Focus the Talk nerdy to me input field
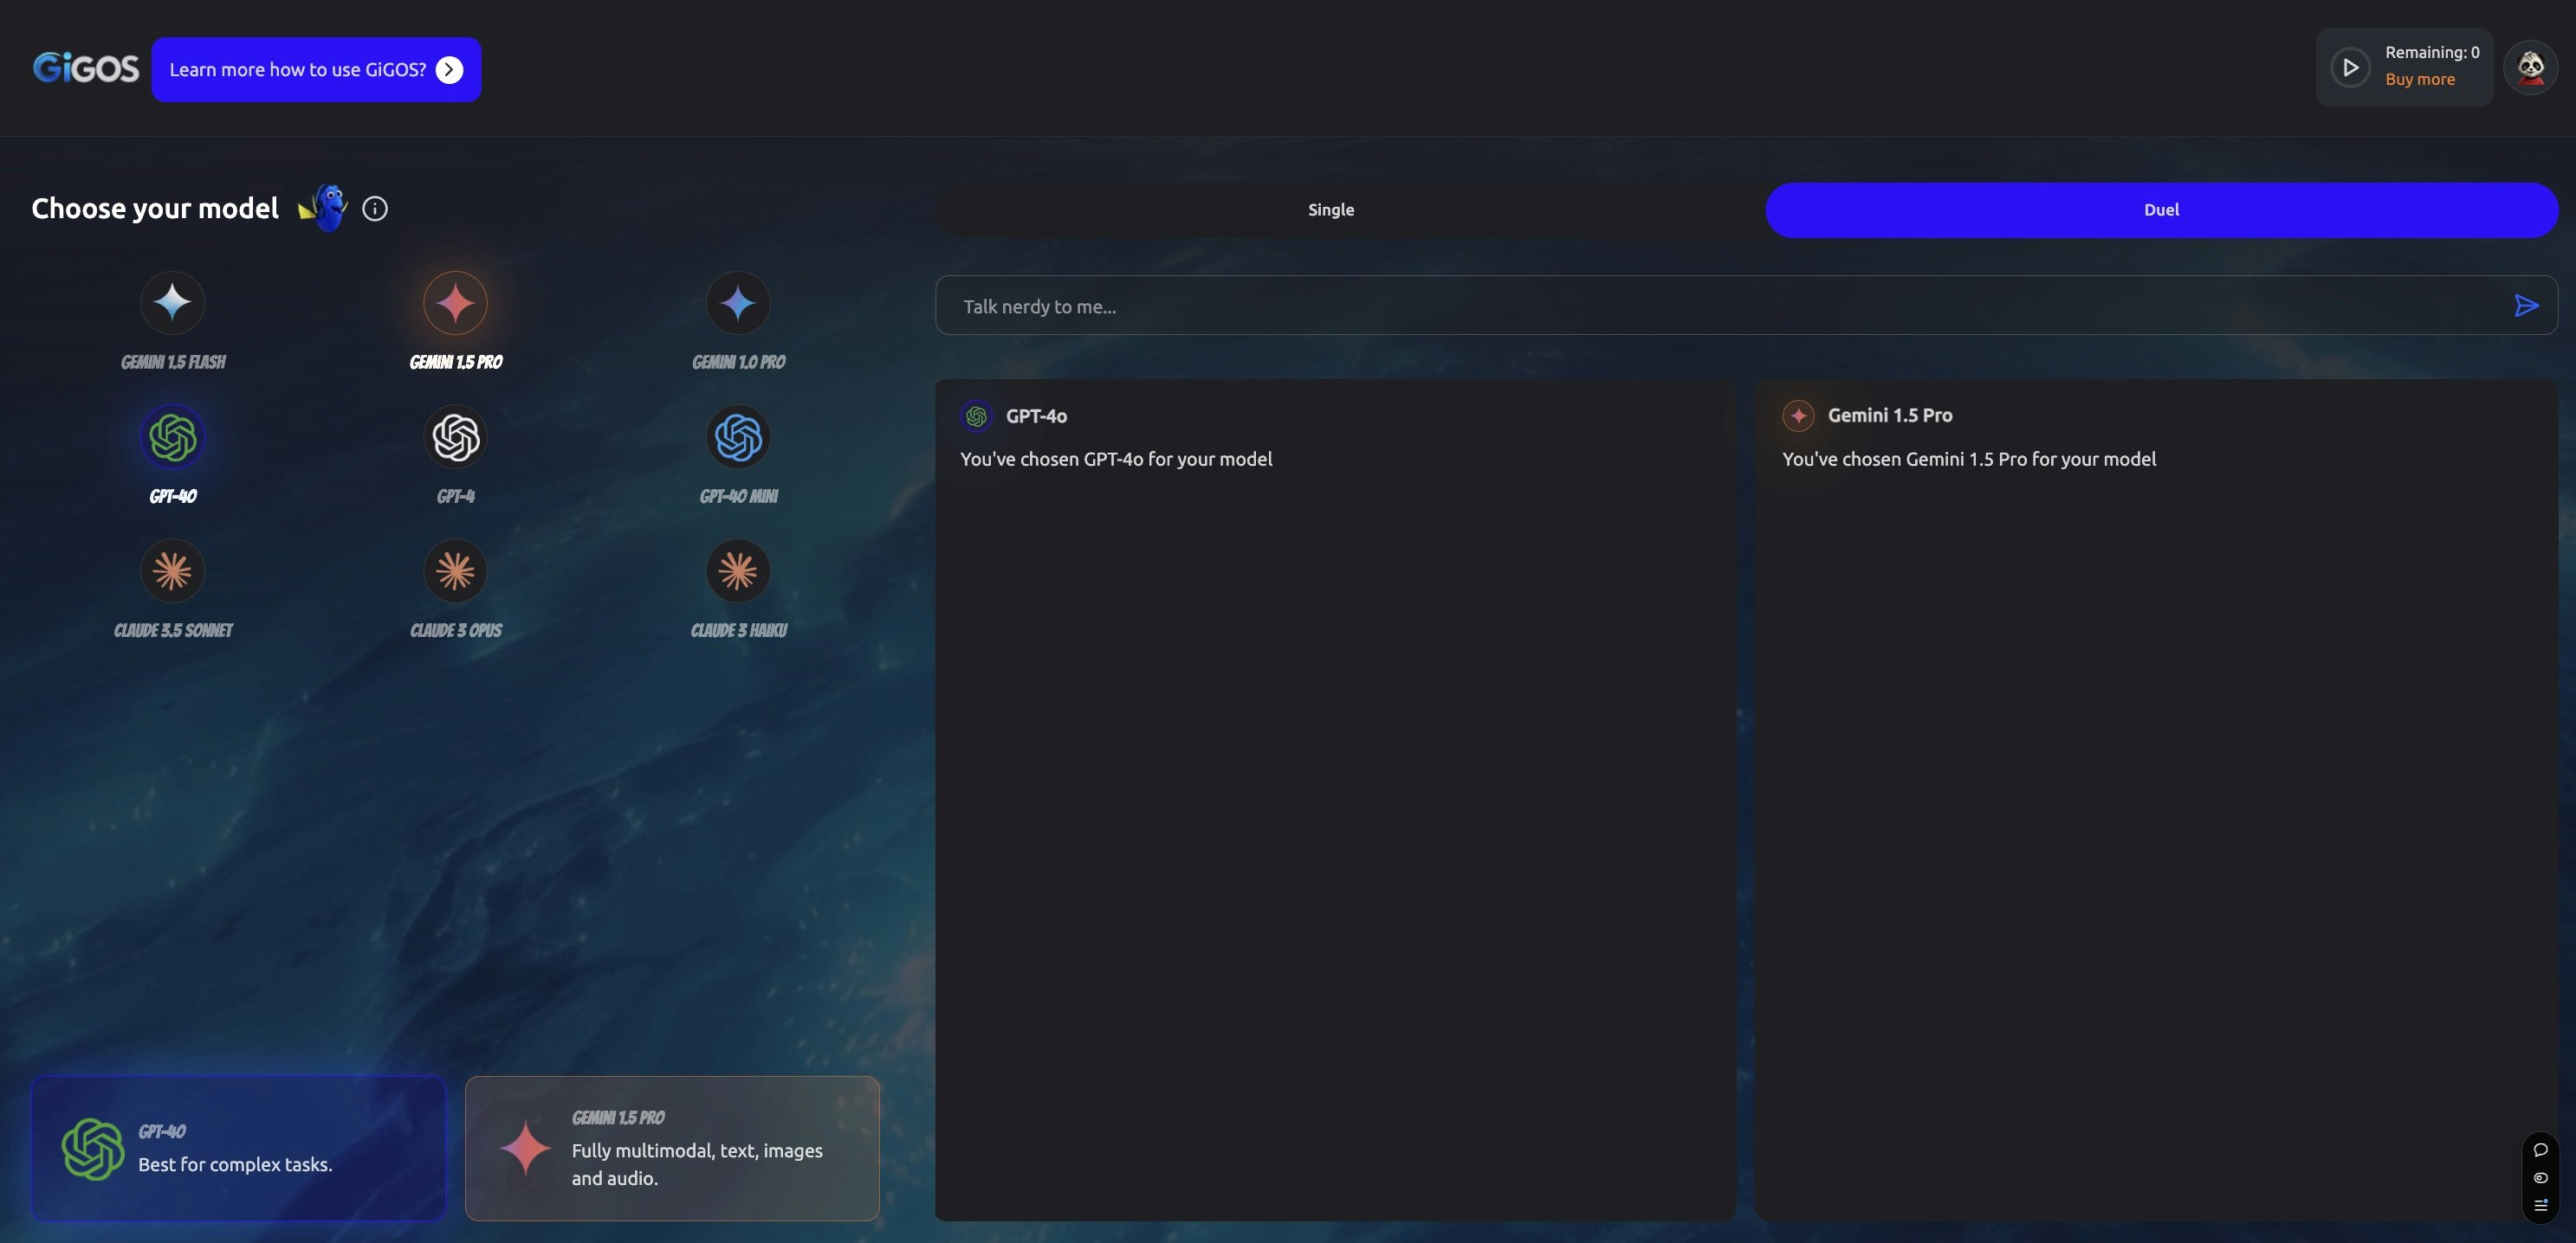 (x=1700, y=306)
